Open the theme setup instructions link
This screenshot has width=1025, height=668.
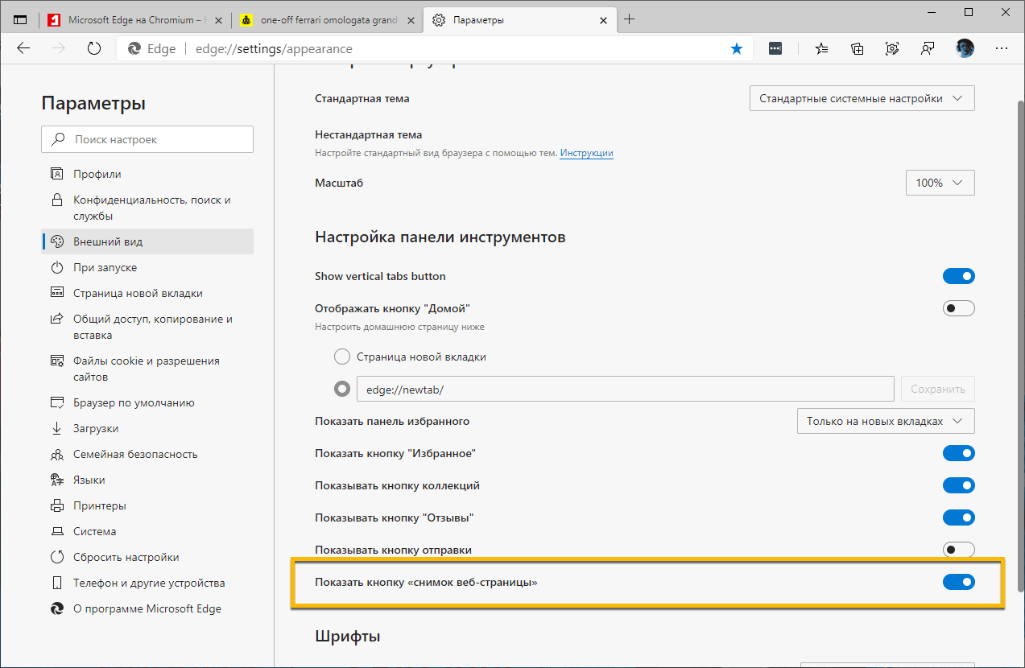[586, 153]
